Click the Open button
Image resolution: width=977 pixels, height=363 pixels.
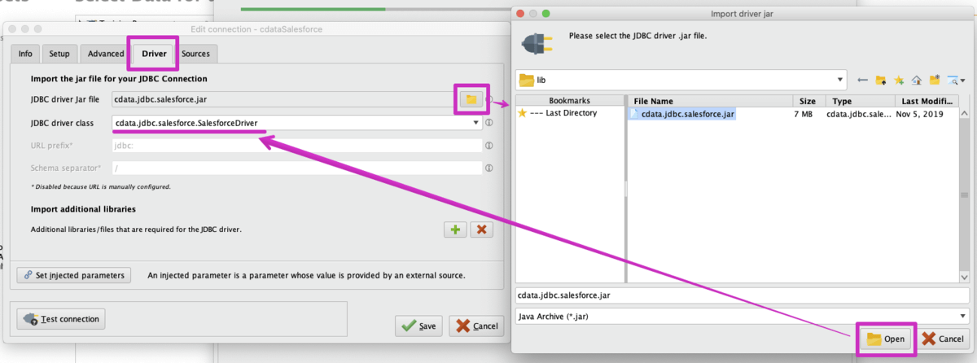click(x=886, y=339)
